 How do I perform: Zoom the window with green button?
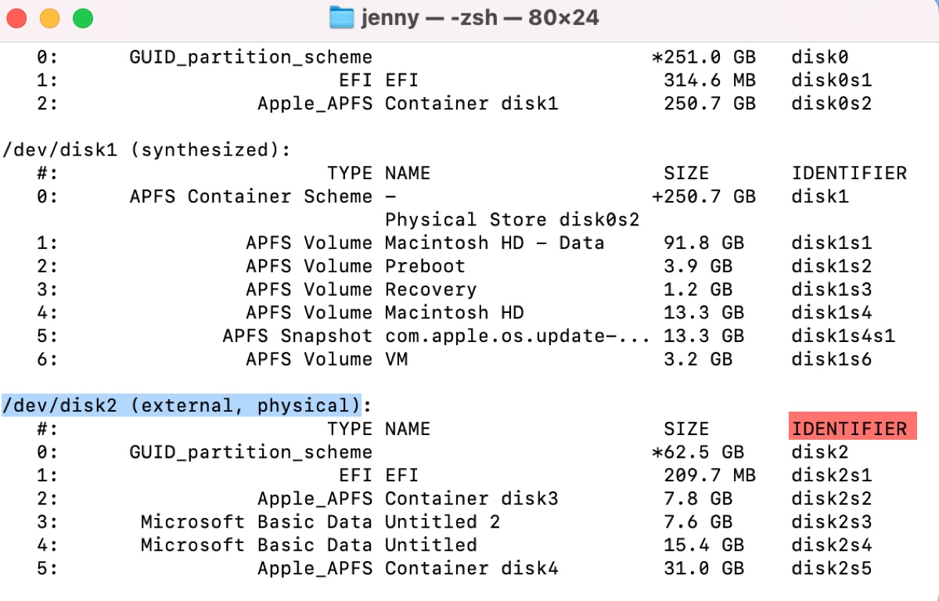click(x=83, y=18)
